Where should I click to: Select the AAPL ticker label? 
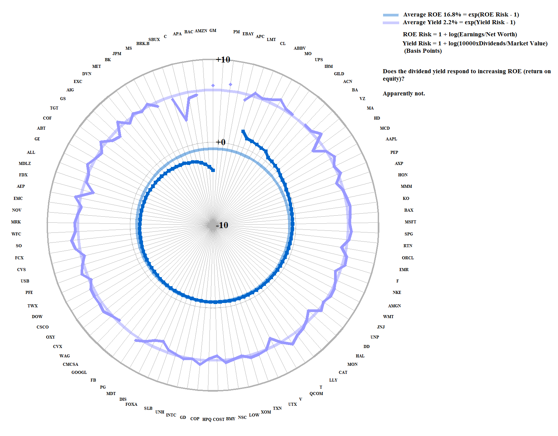pos(391,139)
